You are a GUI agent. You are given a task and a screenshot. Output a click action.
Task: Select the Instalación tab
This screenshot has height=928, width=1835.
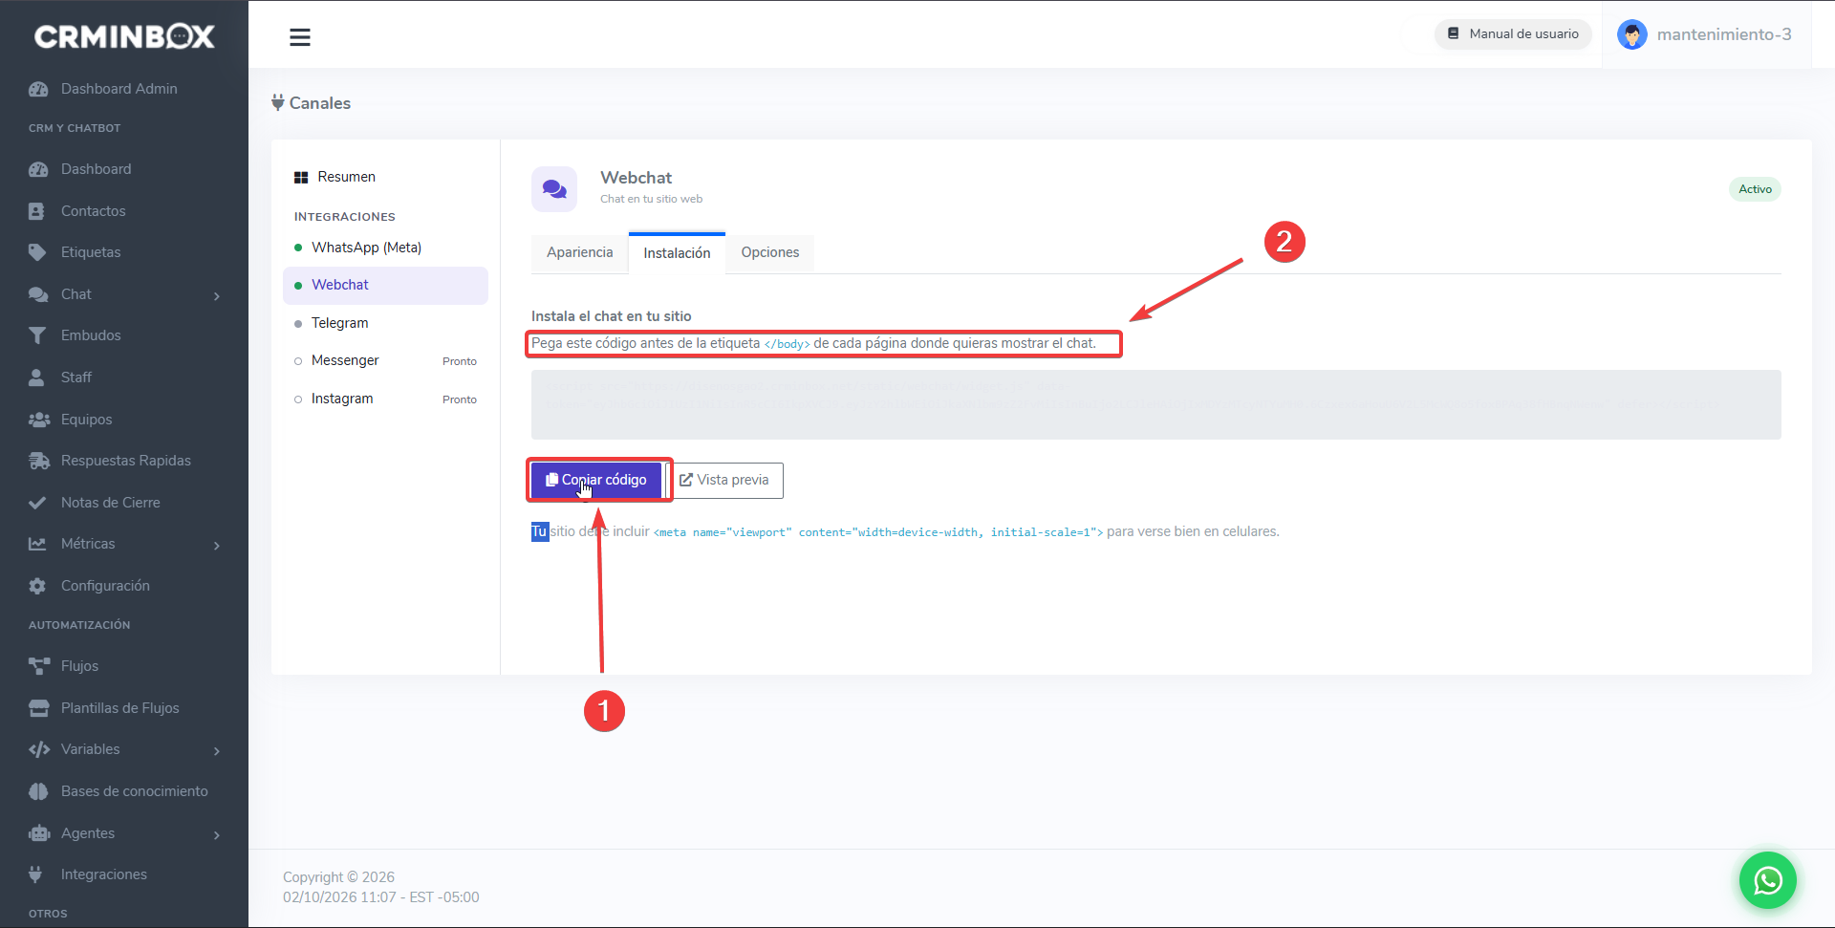677,253
